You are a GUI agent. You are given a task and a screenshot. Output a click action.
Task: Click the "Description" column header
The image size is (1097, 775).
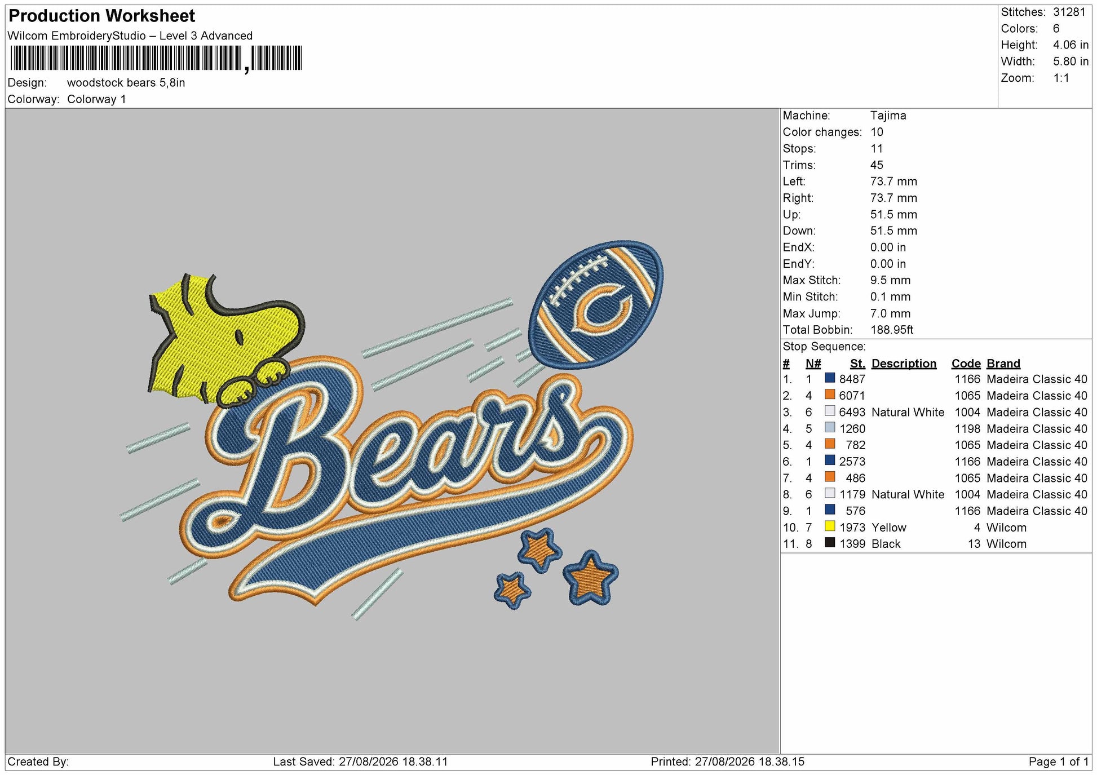point(904,364)
